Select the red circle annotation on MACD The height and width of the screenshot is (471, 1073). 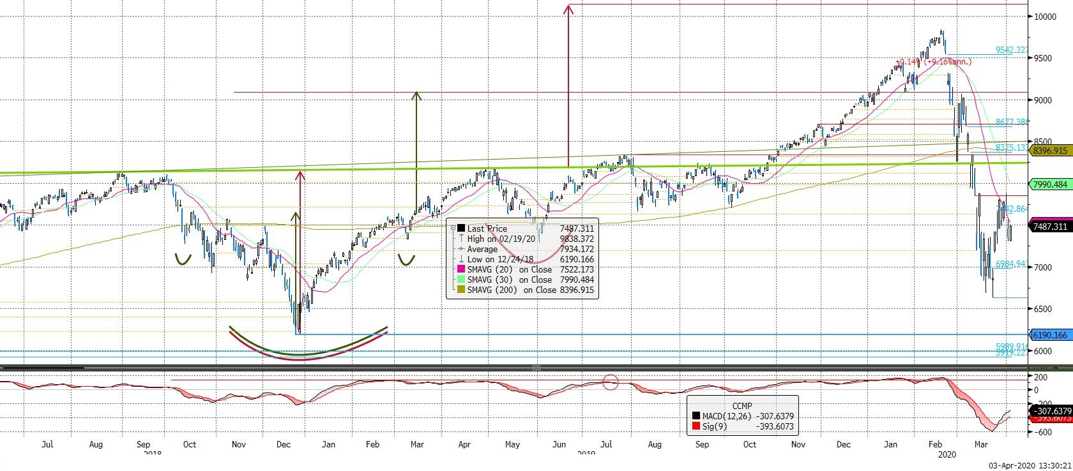pyautogui.click(x=611, y=382)
